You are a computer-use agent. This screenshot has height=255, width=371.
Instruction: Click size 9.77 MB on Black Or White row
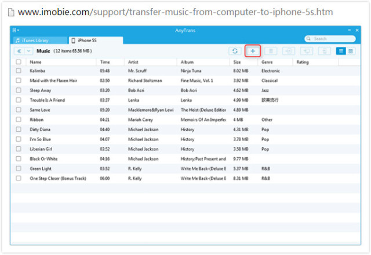coord(241,159)
